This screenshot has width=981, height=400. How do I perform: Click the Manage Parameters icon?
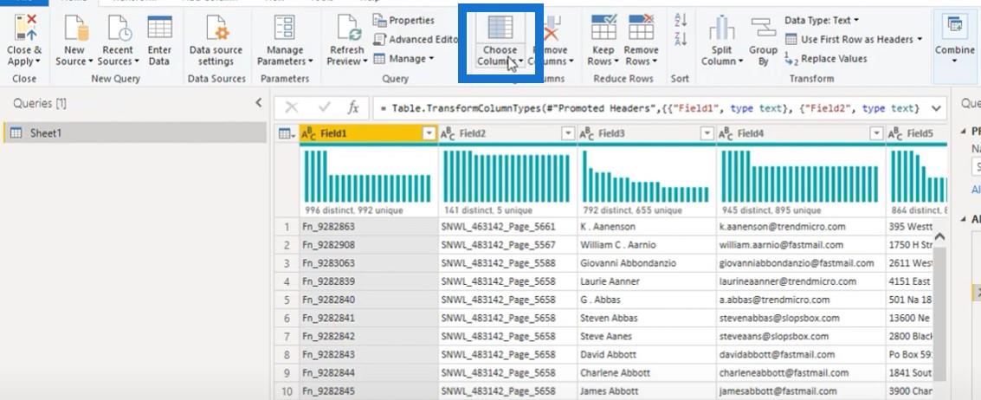[x=285, y=27]
